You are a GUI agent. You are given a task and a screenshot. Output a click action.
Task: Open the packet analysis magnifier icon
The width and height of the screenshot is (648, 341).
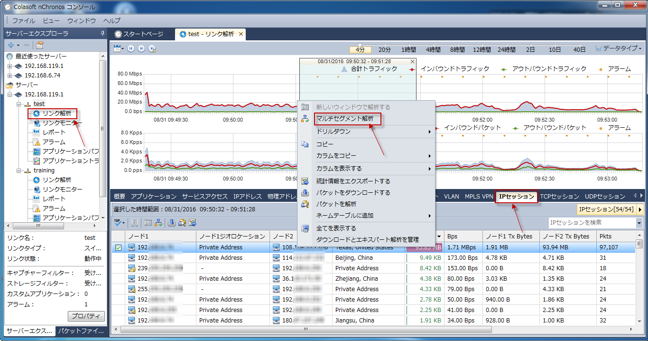(x=182, y=222)
